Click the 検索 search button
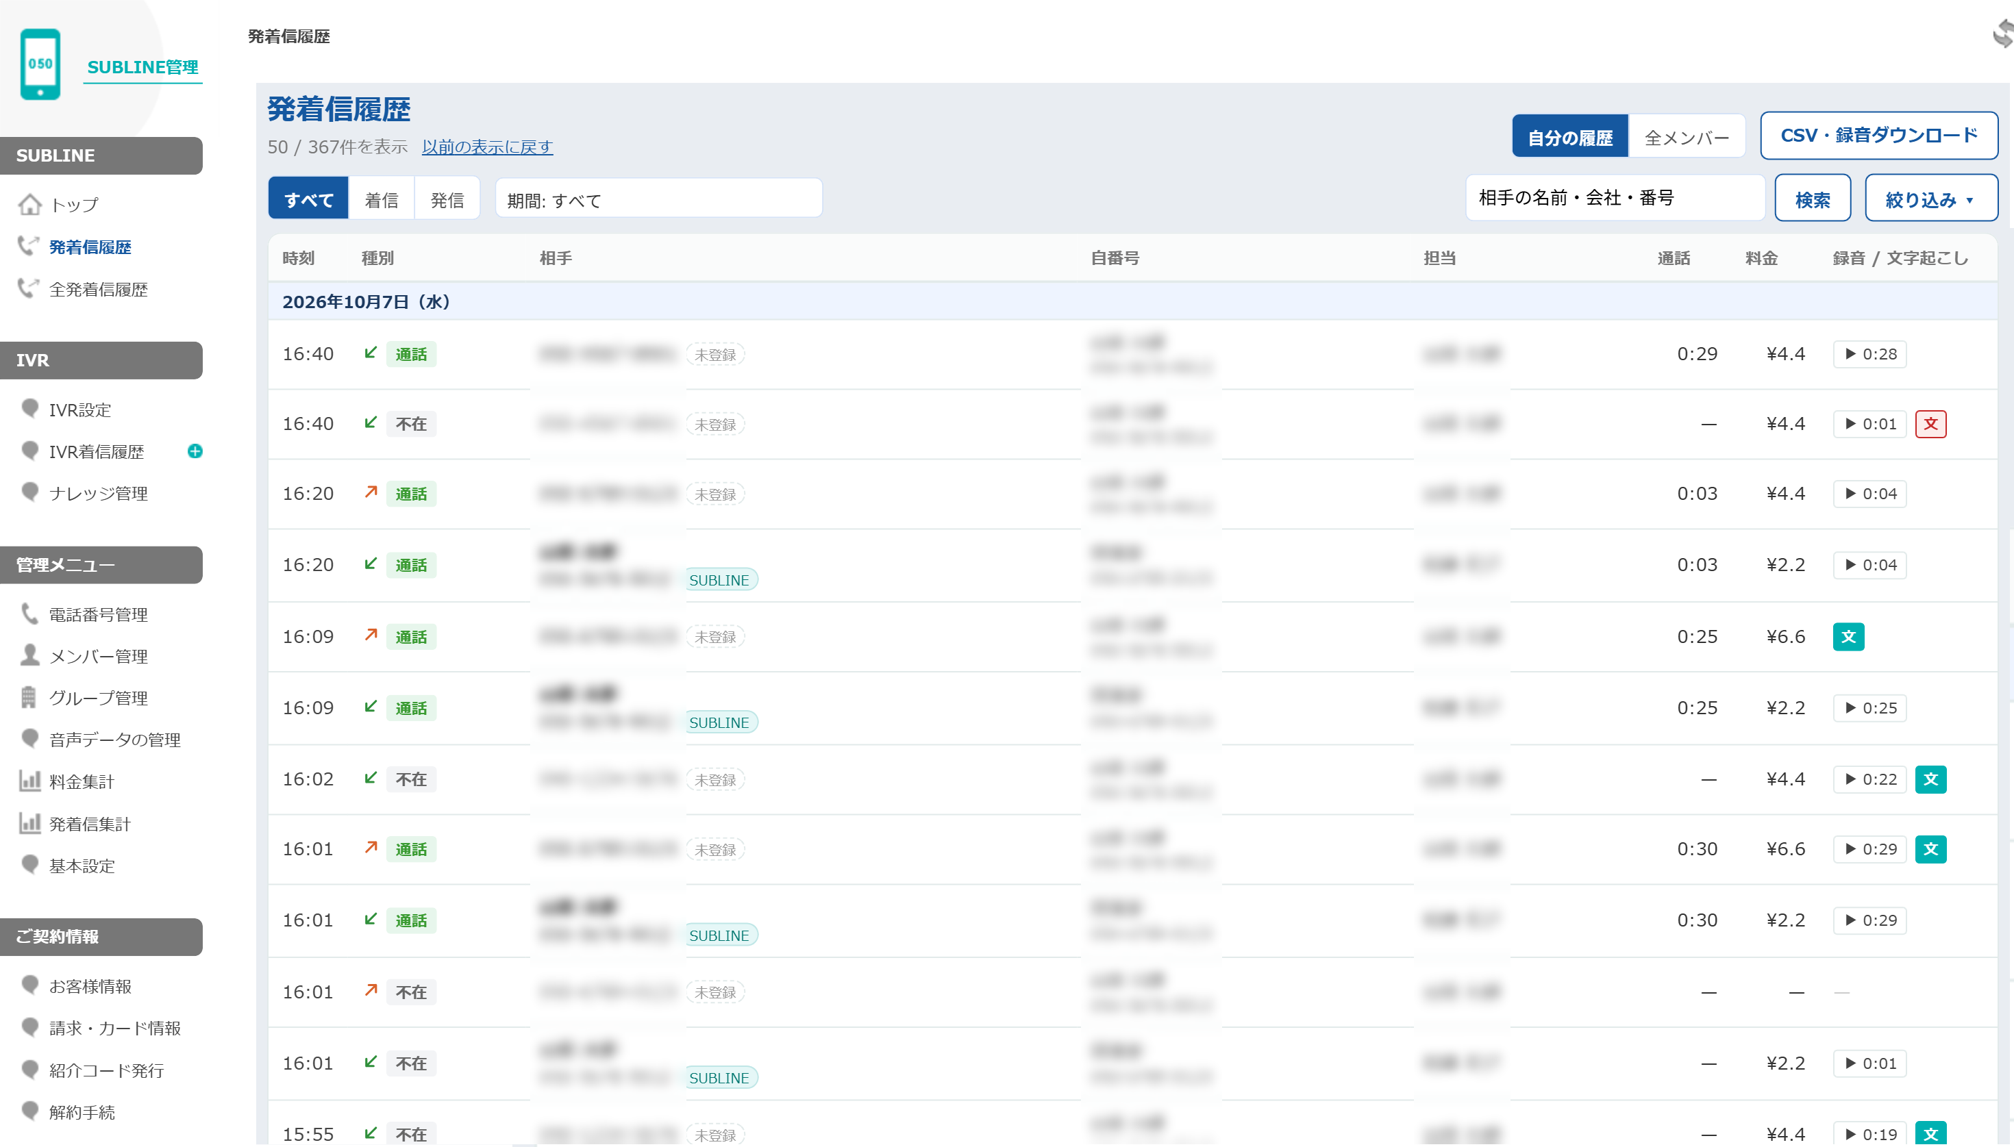2014x1147 pixels. (1813, 199)
